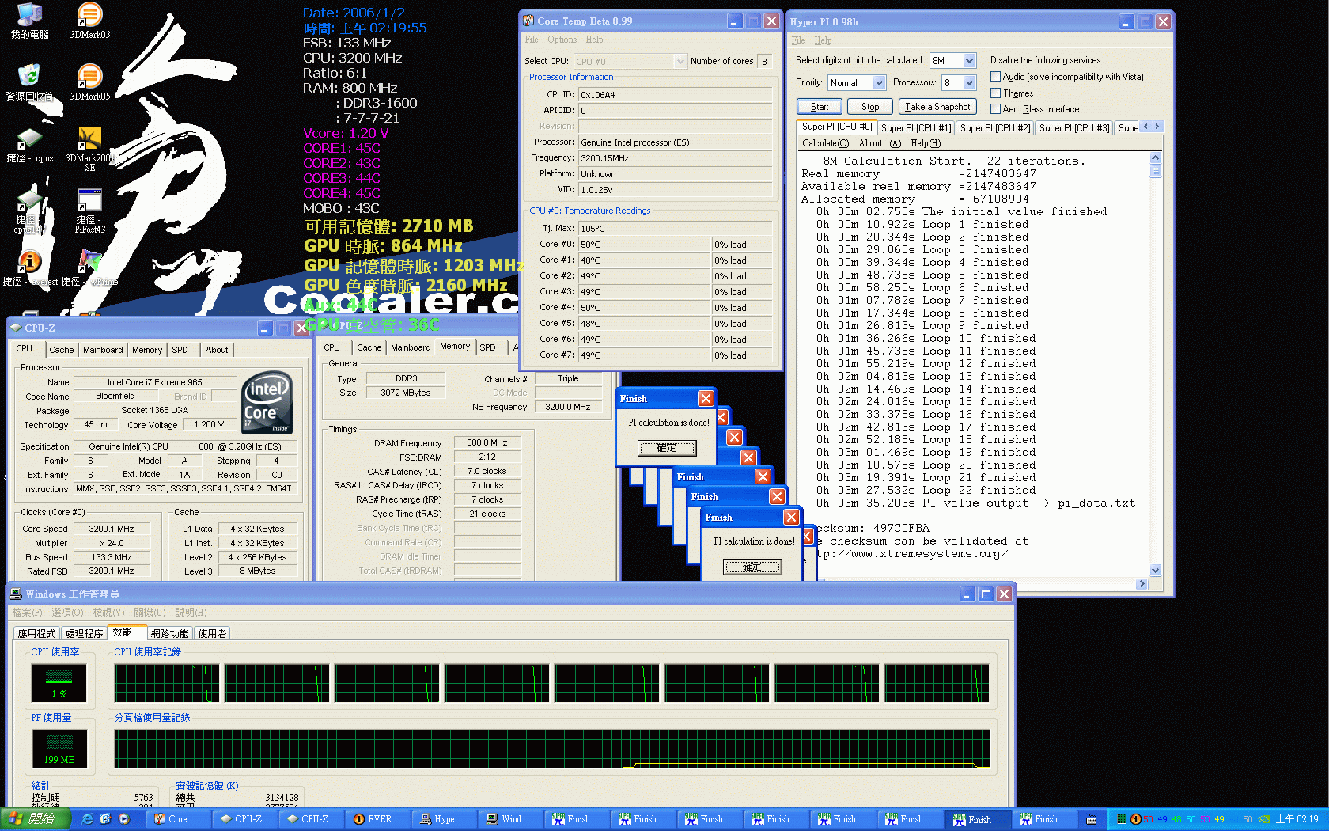1329x831 pixels.
Task: Open the Applications (應用程式) tab in Task Manager
Action: point(37,634)
